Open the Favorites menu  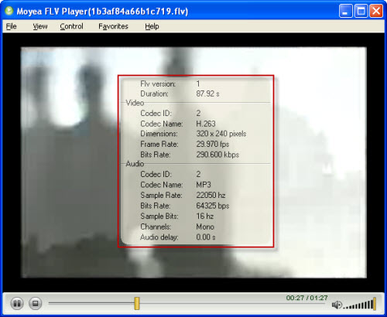click(113, 26)
